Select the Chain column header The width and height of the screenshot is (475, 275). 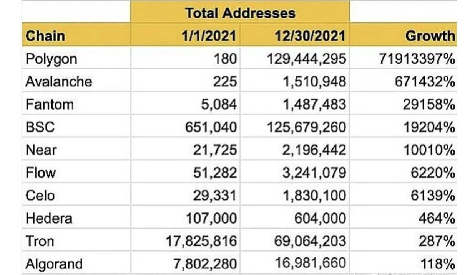[45, 36]
